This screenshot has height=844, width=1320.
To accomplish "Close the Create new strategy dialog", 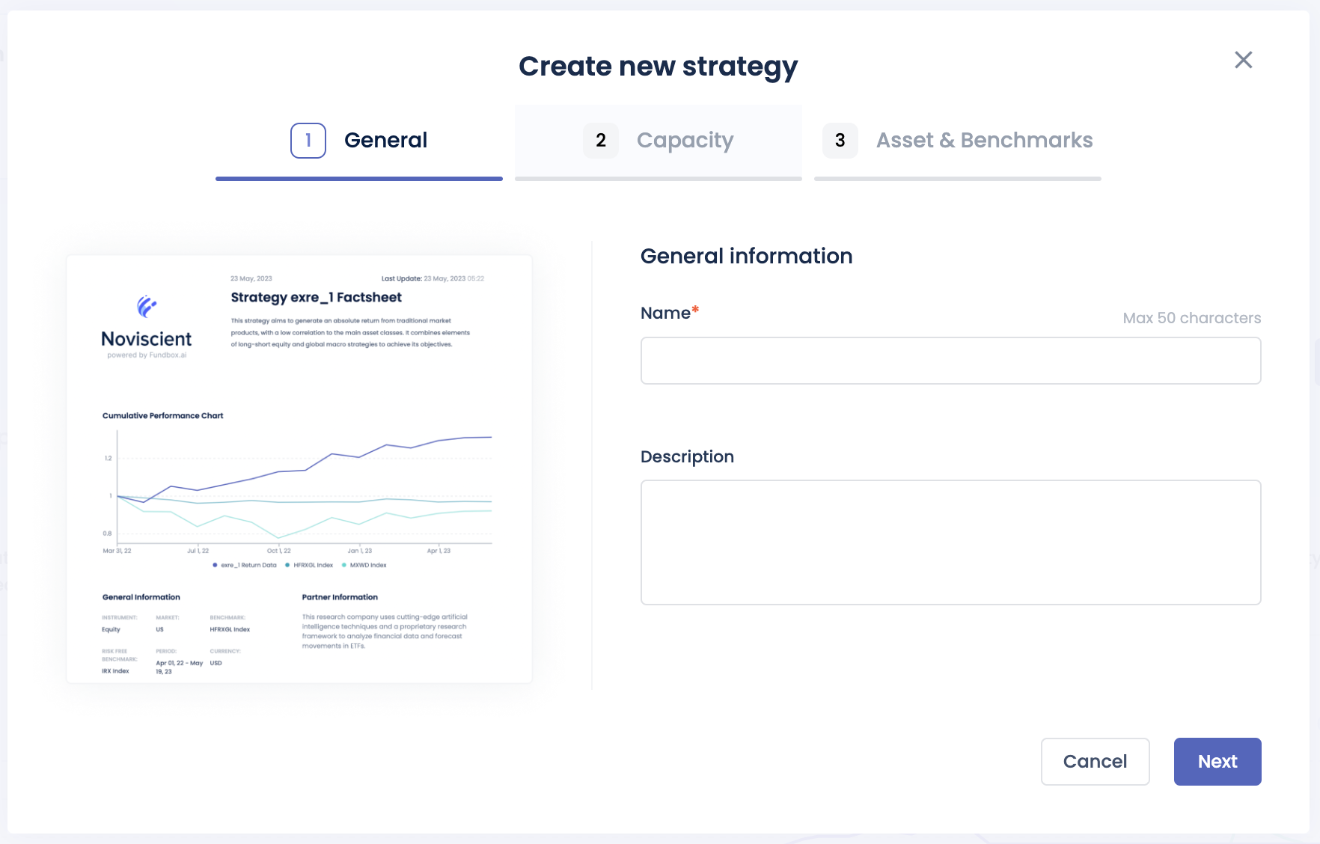I will [x=1243, y=60].
